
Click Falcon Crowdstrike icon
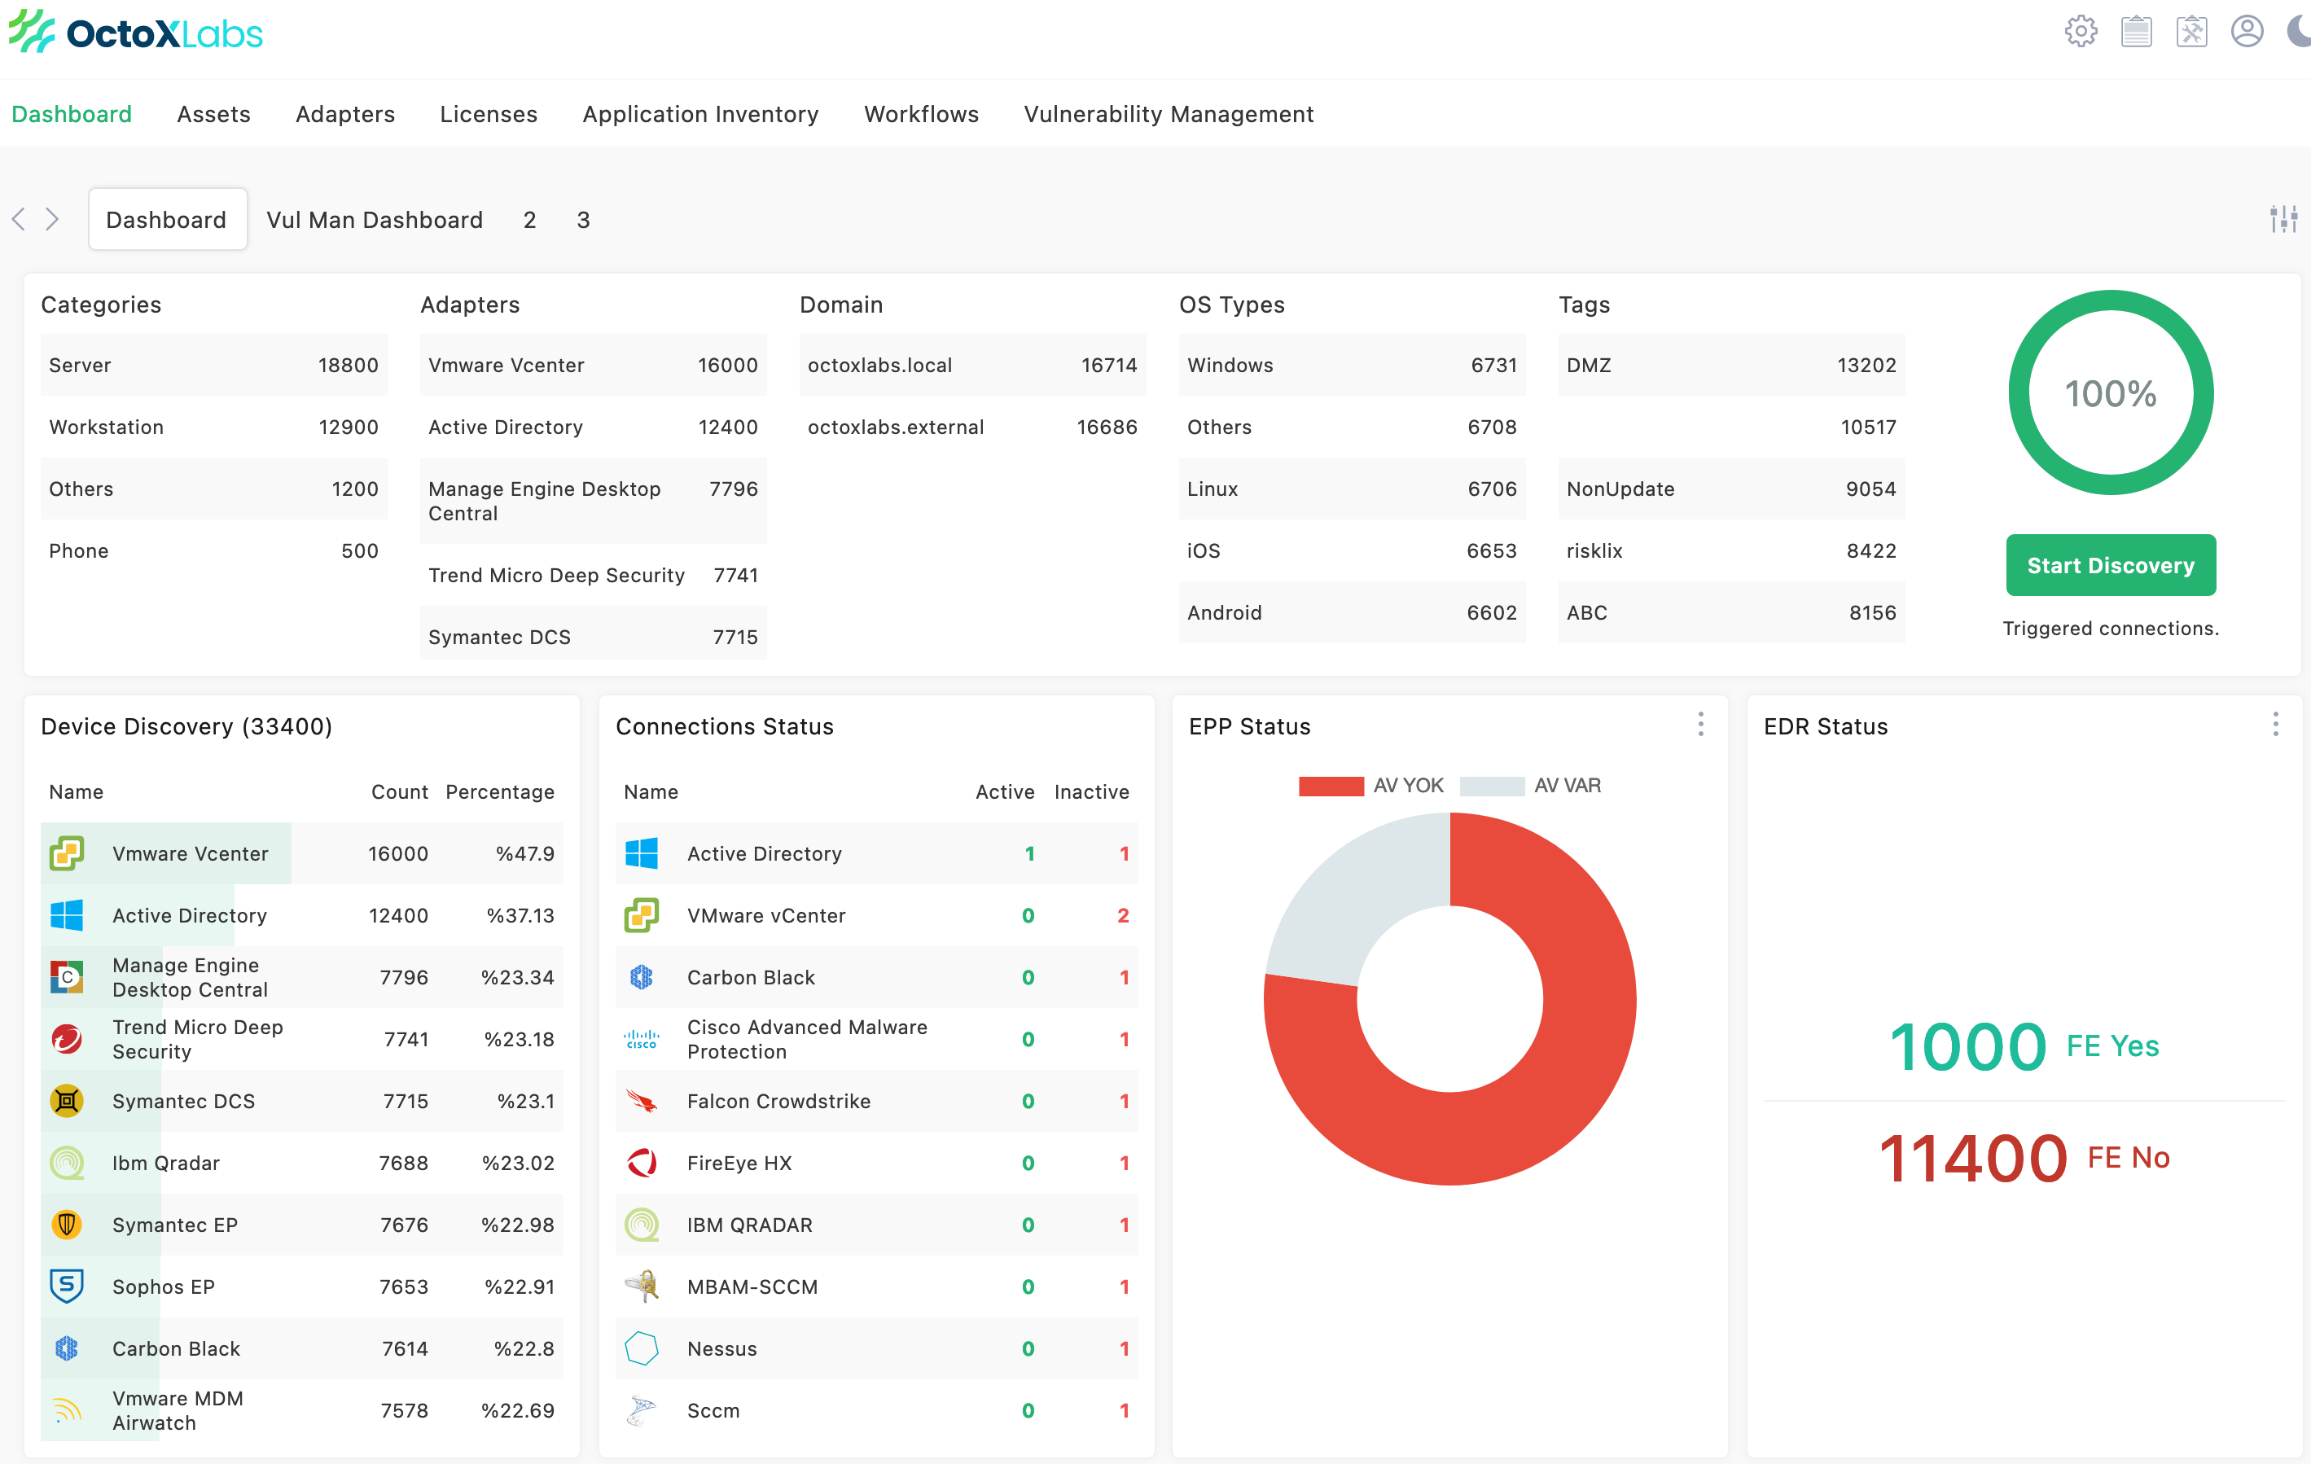tap(641, 1100)
